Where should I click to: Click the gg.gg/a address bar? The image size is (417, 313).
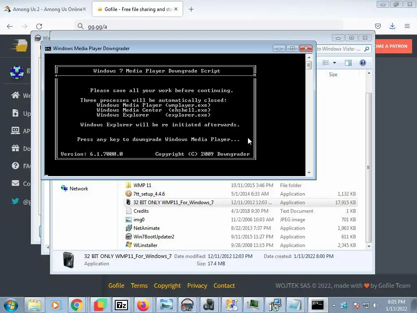(208, 26)
